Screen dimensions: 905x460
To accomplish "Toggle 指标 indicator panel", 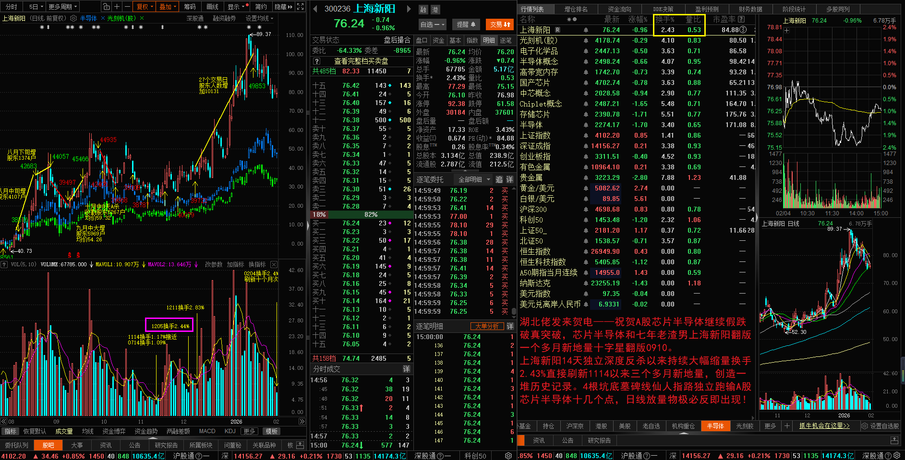I will coord(10,431).
